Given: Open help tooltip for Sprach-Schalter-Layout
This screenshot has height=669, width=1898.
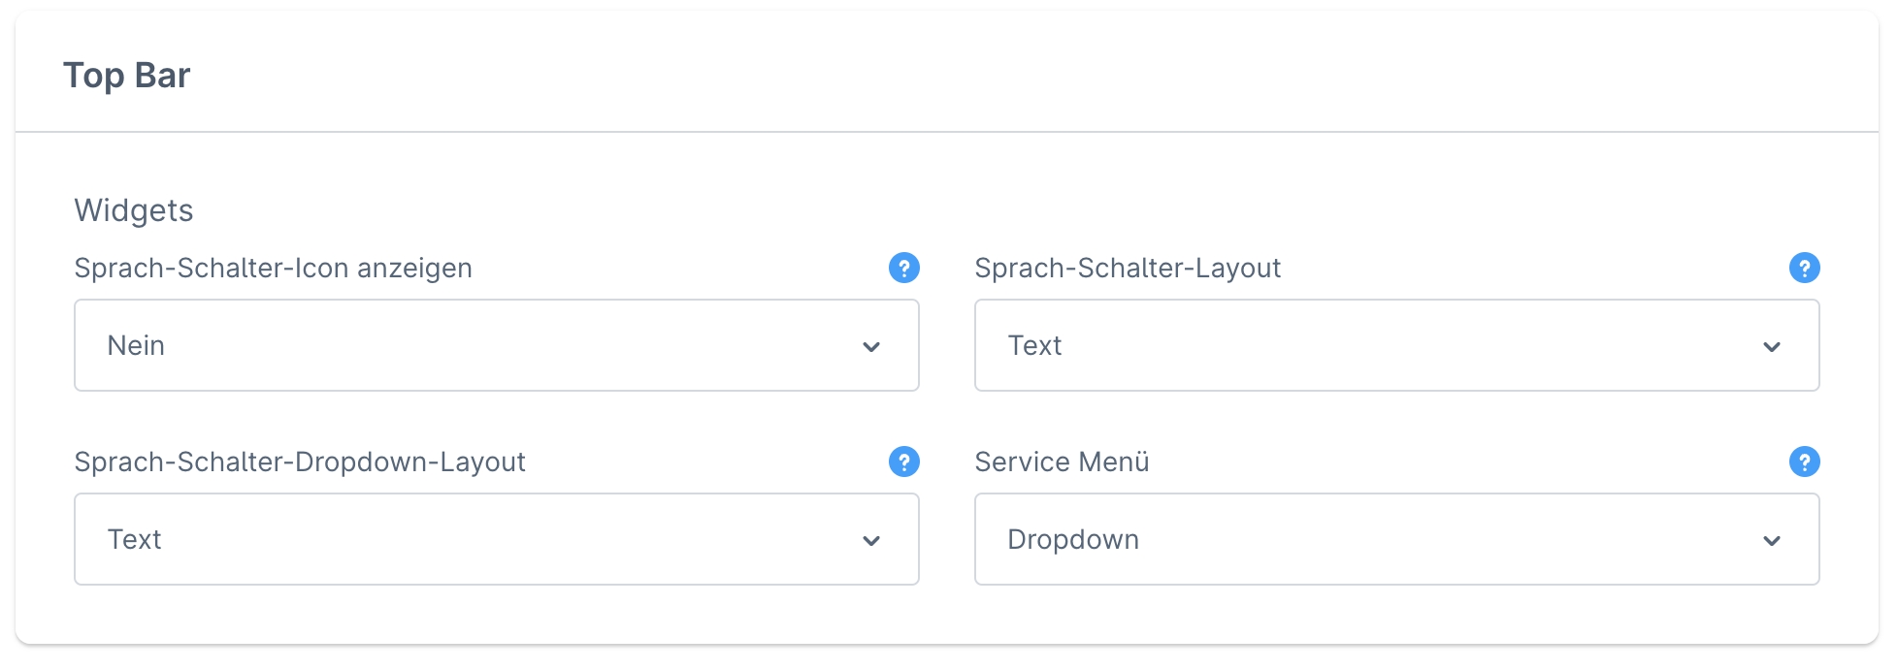Looking at the screenshot, I should (x=1804, y=268).
